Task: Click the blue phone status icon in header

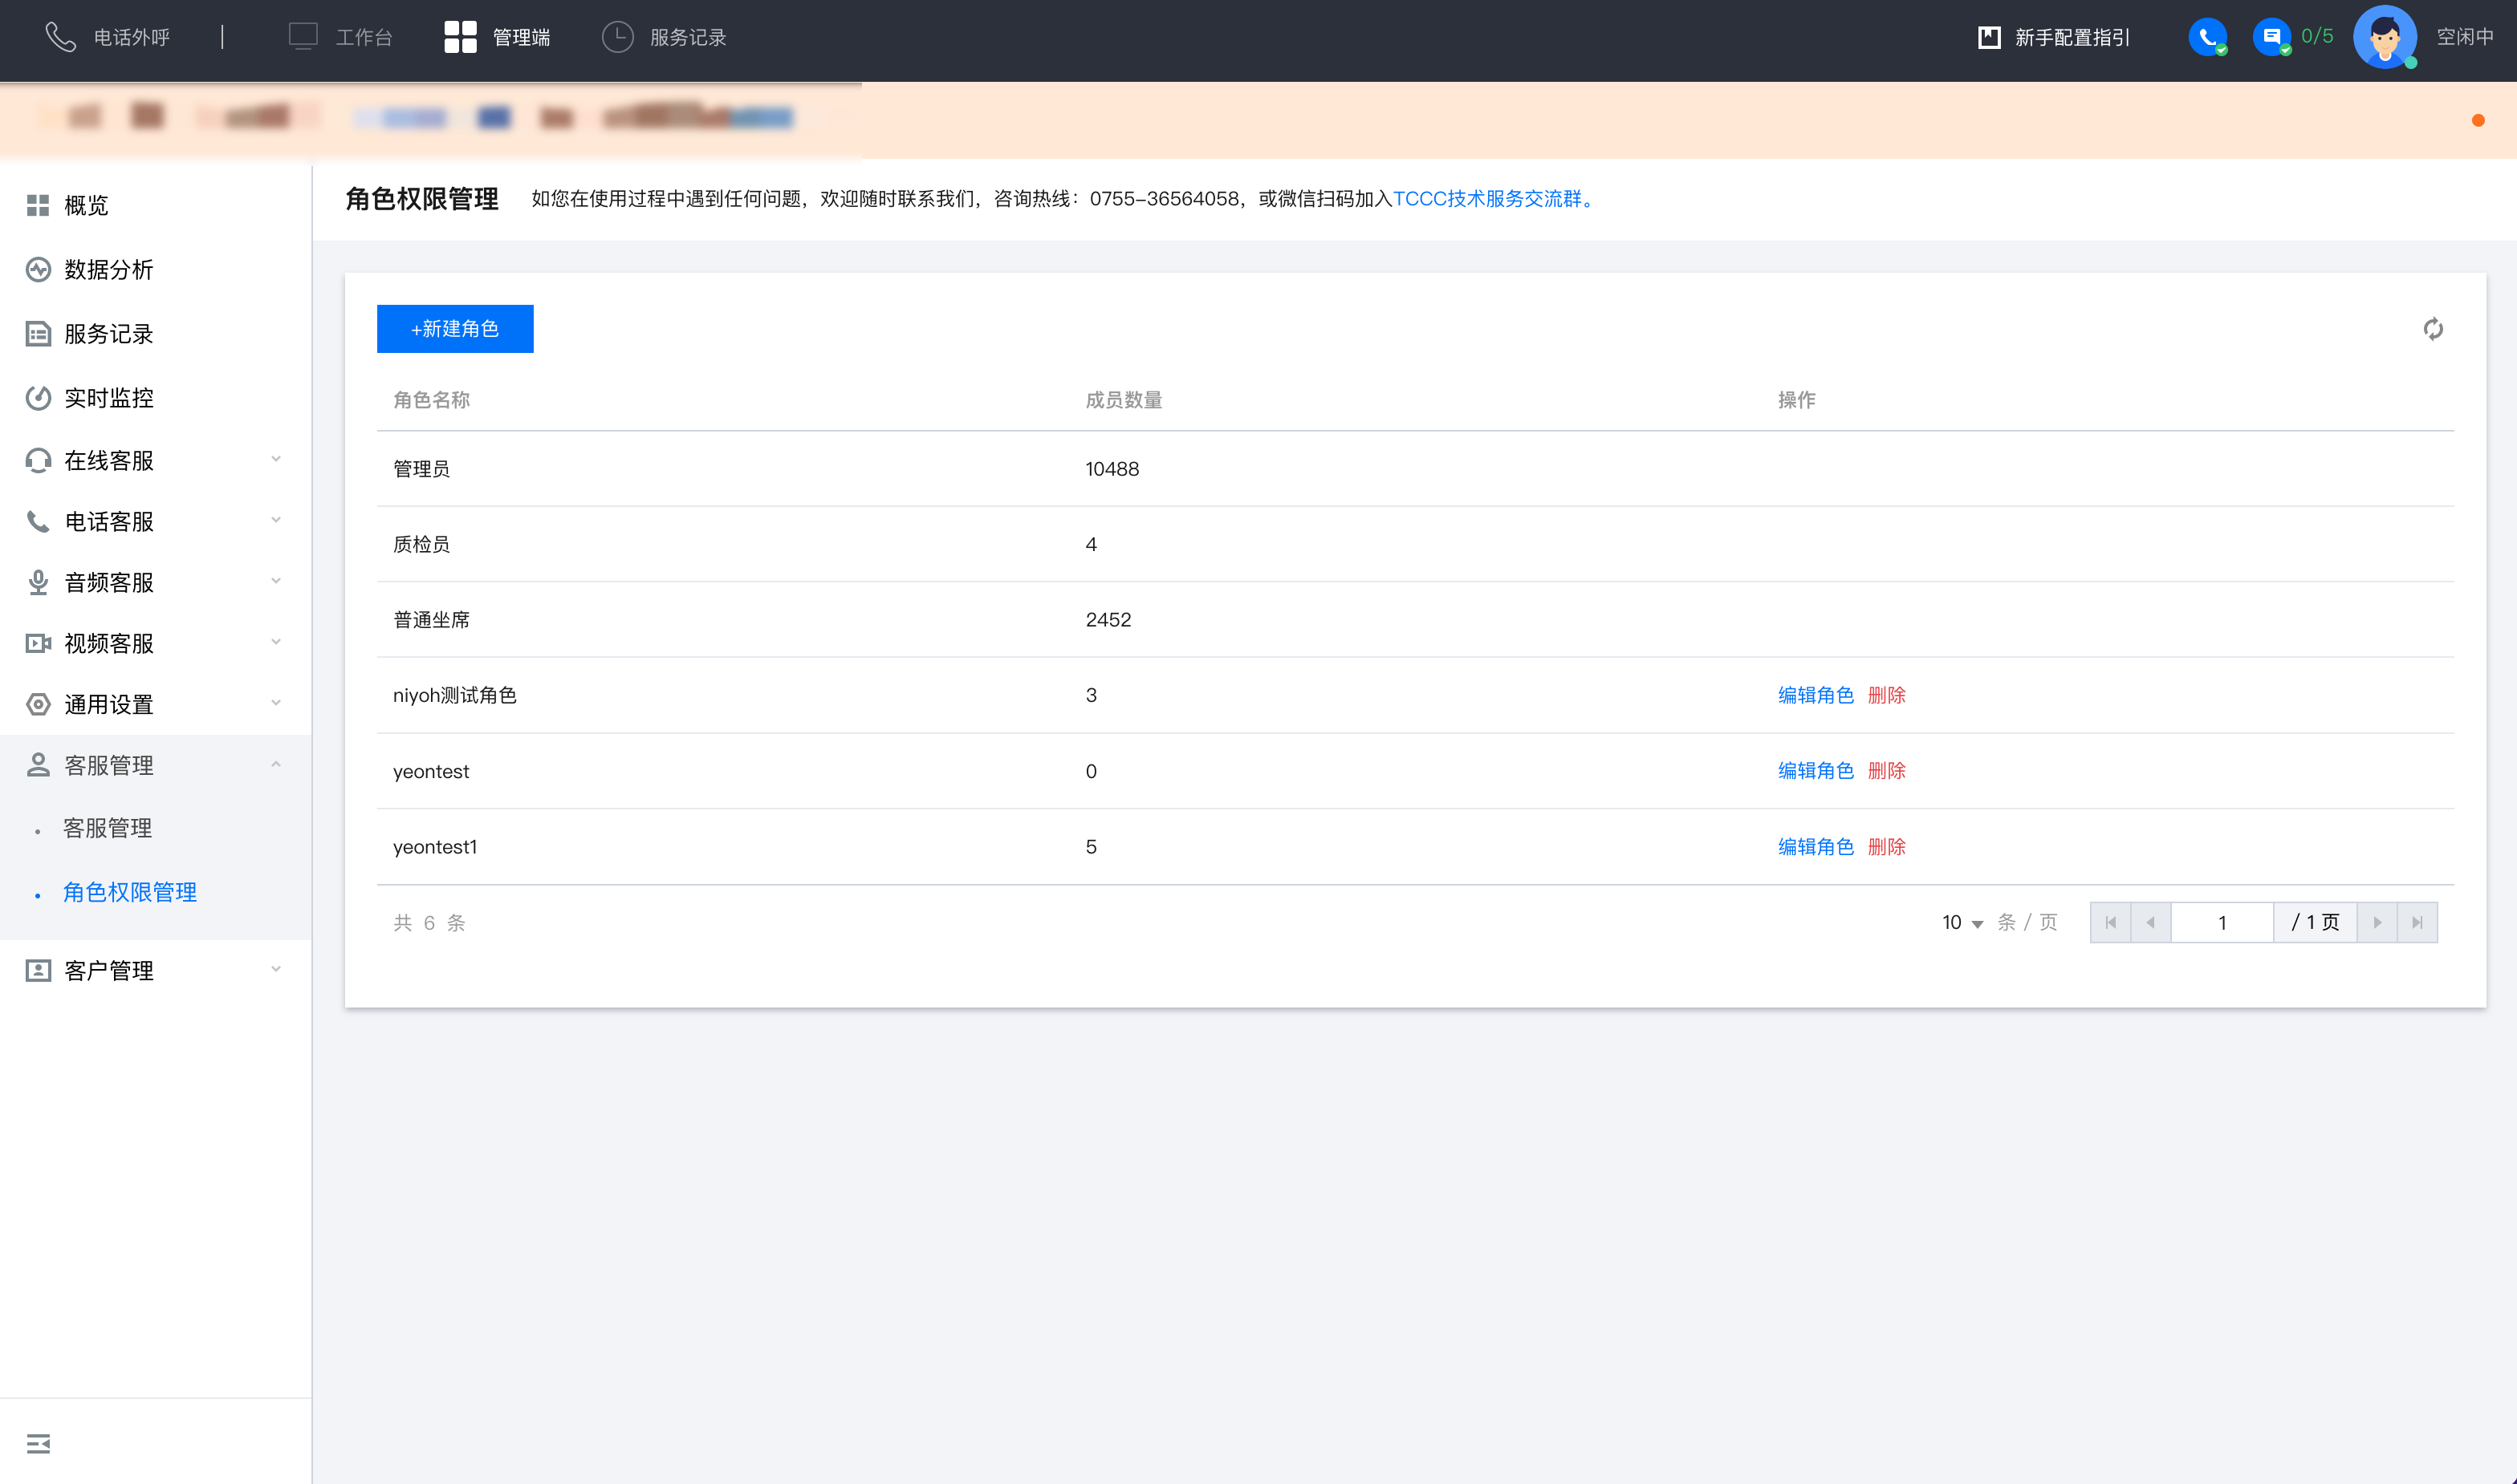Action: coord(2207,37)
